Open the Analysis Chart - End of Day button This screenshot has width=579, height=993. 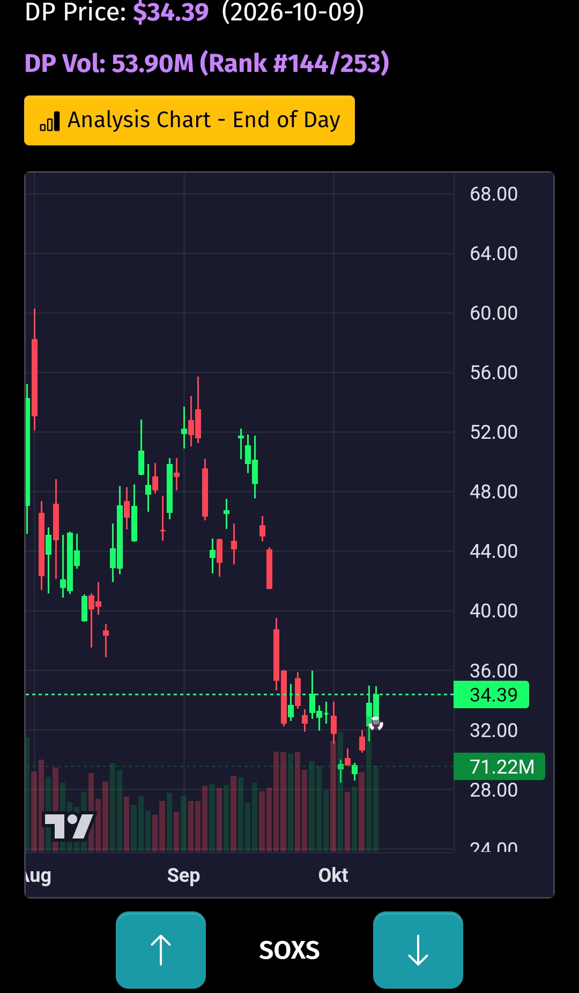(x=189, y=120)
